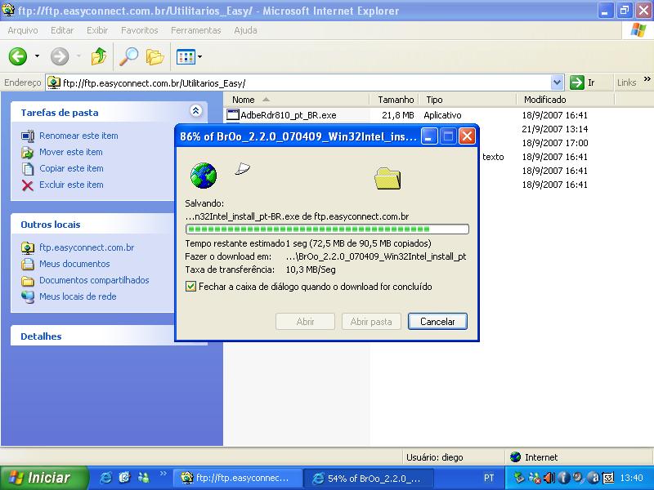The height and width of the screenshot is (490, 654).
Task: Close the download dialog with red X
Action: click(467, 136)
